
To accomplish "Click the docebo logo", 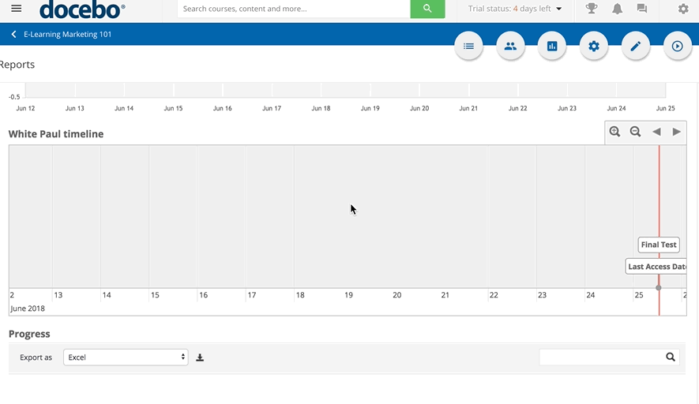I will pyautogui.click(x=82, y=9).
